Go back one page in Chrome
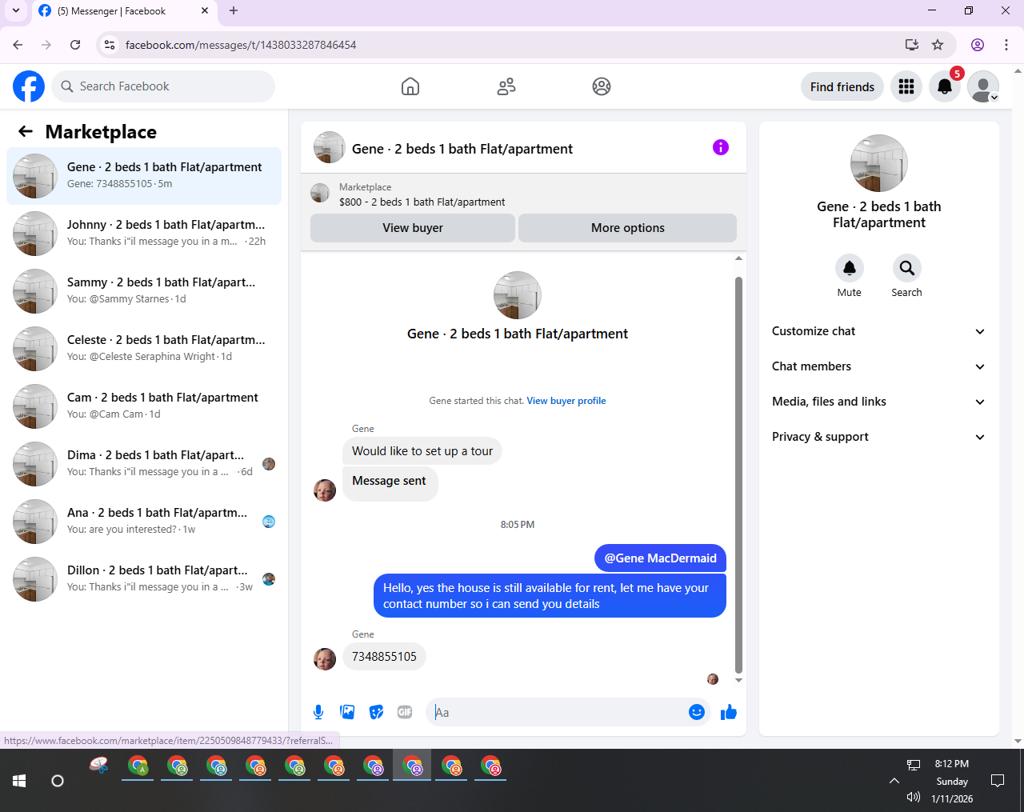This screenshot has height=812, width=1024. tap(18, 45)
